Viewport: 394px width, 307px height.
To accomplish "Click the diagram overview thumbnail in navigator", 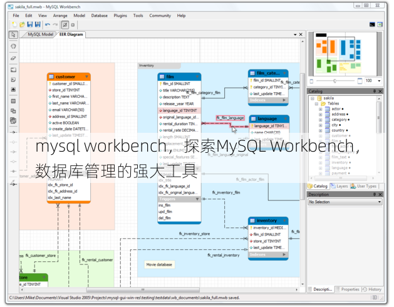I will tap(345, 53).
